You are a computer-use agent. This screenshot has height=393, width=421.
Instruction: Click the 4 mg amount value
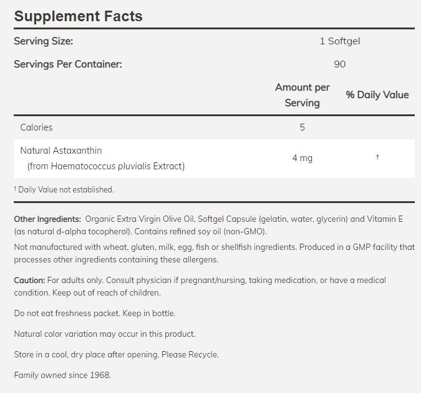[x=302, y=158]
